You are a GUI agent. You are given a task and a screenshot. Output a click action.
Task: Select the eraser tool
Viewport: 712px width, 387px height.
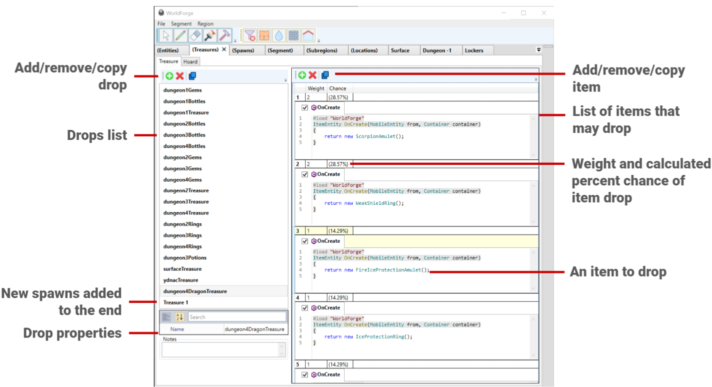[x=195, y=35]
